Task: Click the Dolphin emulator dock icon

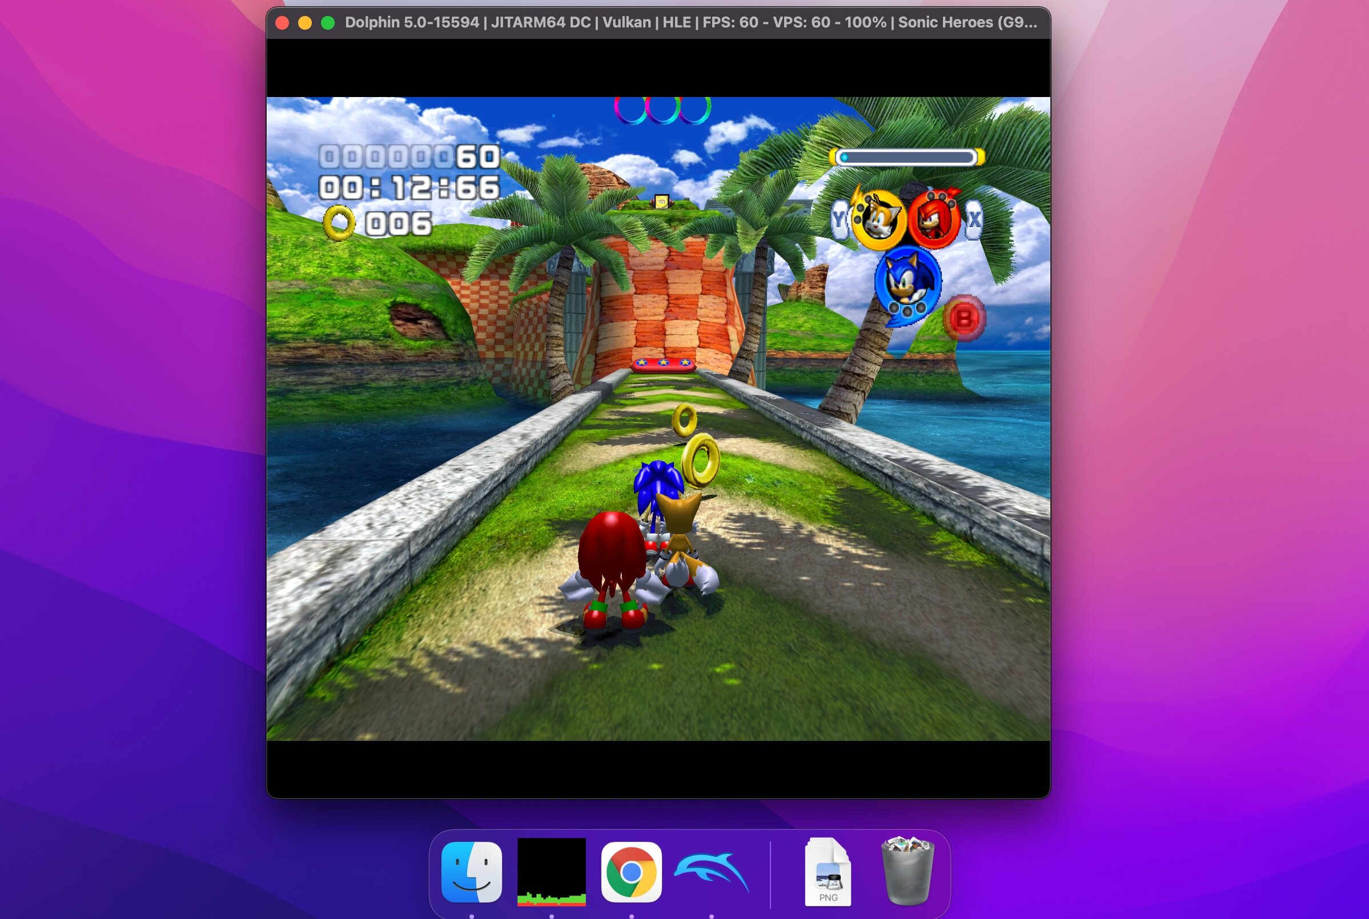Action: click(x=711, y=872)
